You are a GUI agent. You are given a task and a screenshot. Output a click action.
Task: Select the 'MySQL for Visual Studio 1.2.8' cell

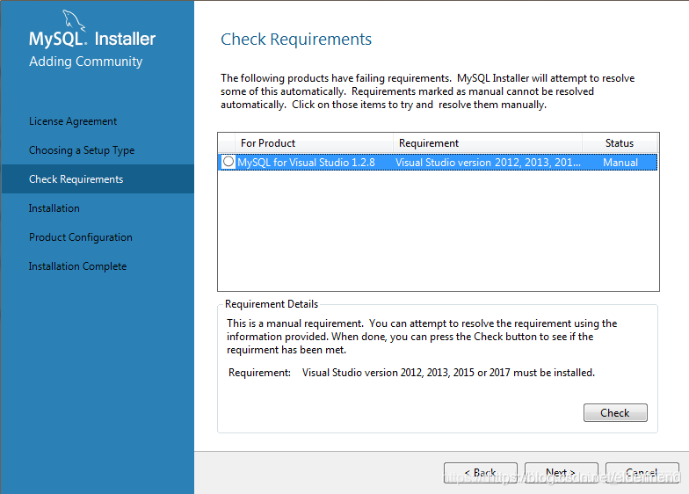(306, 163)
